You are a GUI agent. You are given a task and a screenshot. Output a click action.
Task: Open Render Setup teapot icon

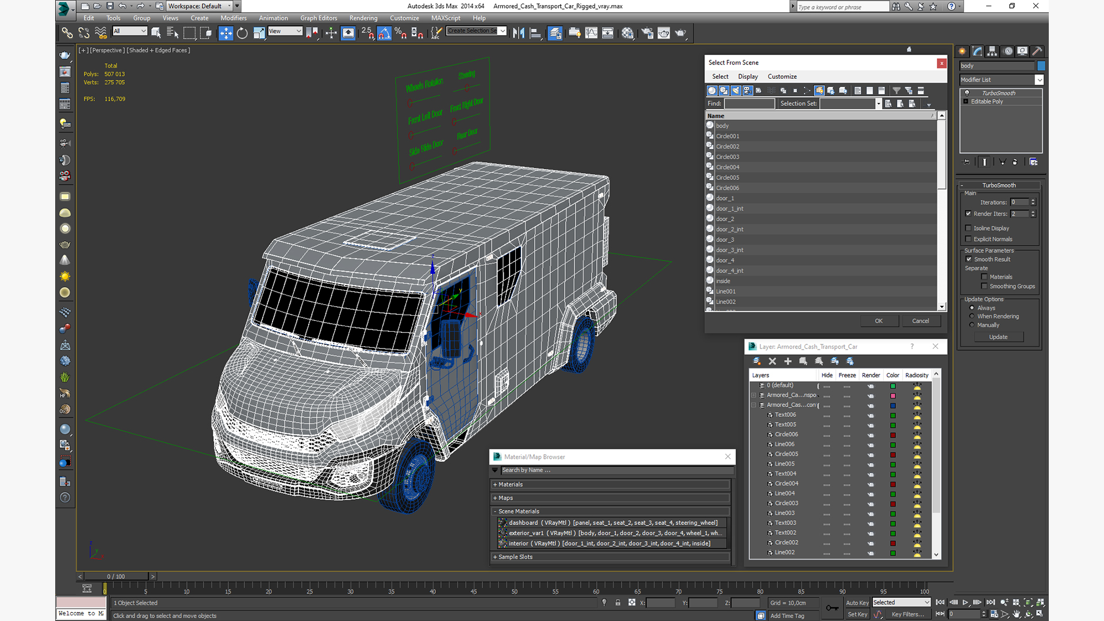pyautogui.click(x=647, y=33)
